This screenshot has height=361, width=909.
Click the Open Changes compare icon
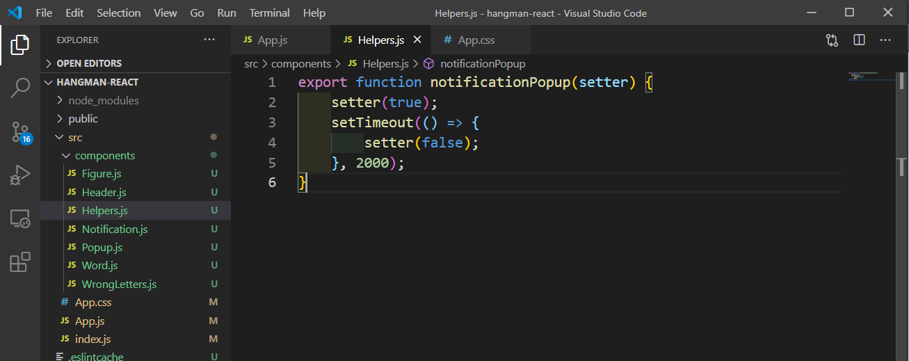click(832, 40)
